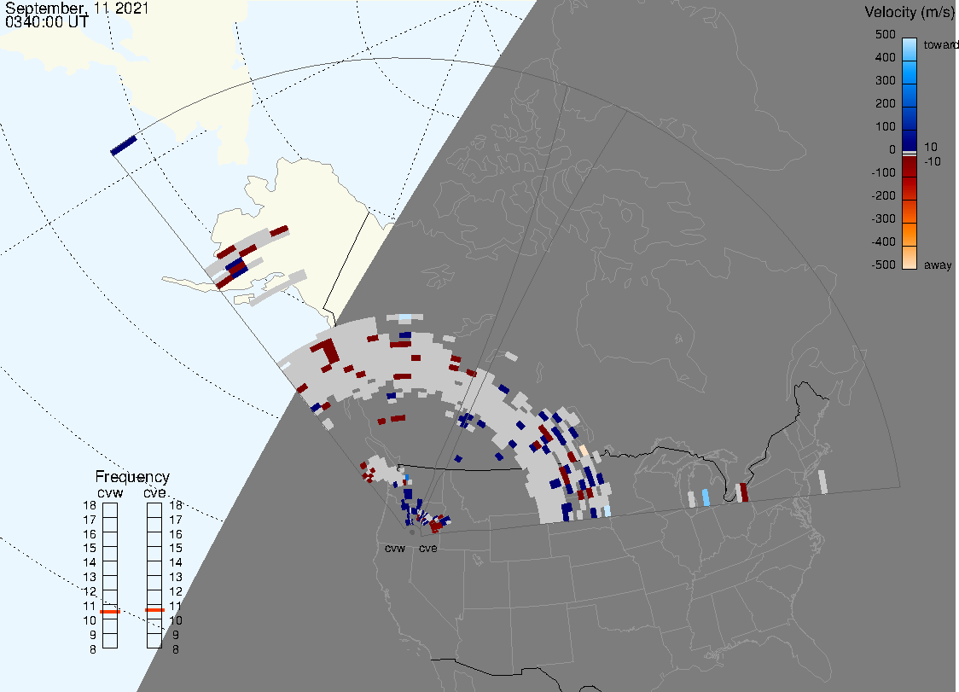Click the '500' label on velocity scale
Viewport: 959px width, 692px height.
pyautogui.click(x=885, y=34)
